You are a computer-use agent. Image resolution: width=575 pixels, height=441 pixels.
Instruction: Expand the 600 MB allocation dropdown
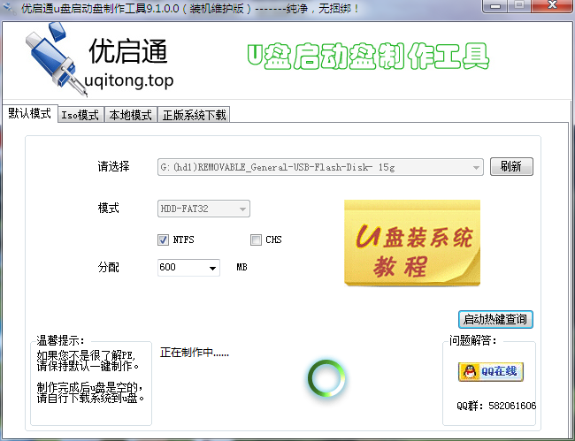[213, 268]
